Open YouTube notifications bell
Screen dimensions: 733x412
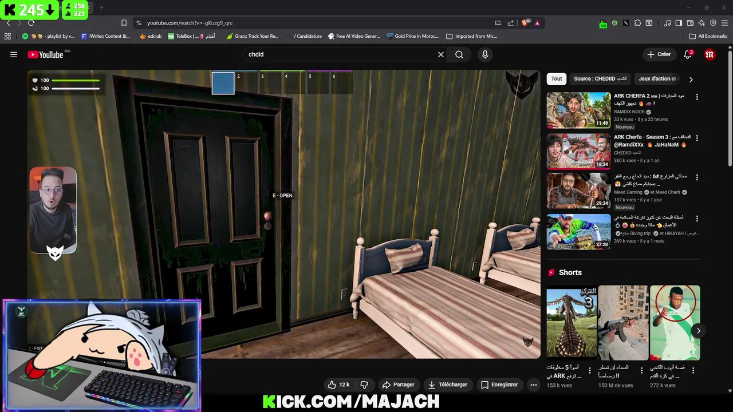688,54
